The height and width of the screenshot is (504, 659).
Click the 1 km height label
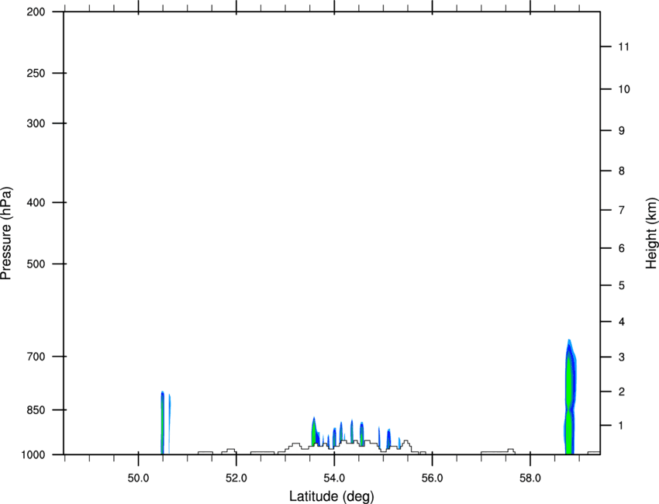coord(622,426)
